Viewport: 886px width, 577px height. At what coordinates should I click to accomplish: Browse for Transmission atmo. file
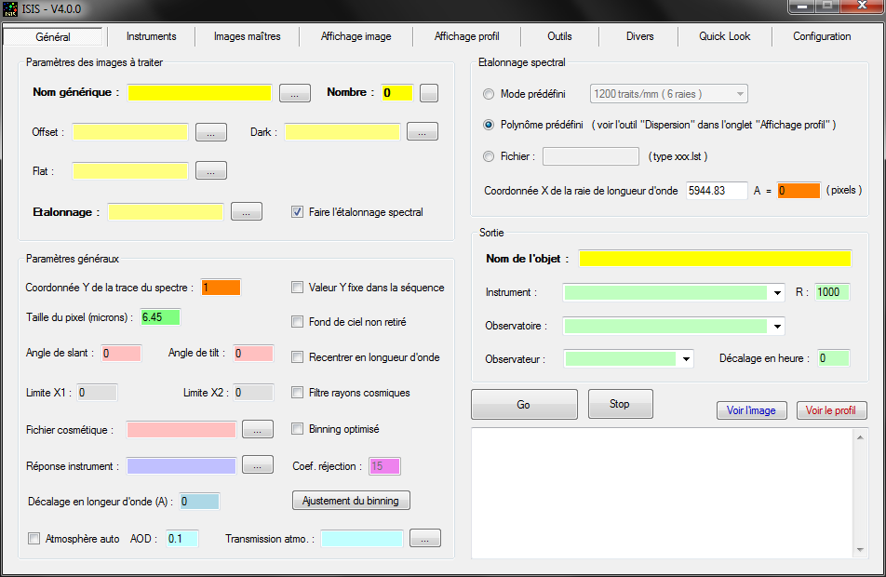pyautogui.click(x=424, y=538)
